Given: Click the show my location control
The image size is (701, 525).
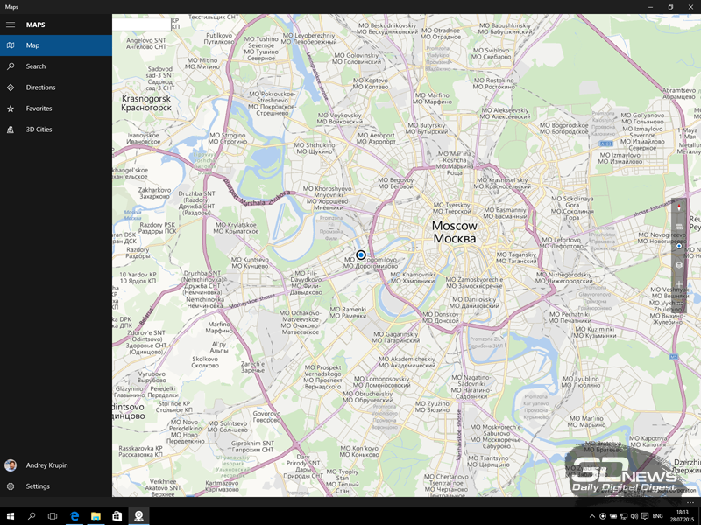Looking at the screenshot, I should [678, 246].
